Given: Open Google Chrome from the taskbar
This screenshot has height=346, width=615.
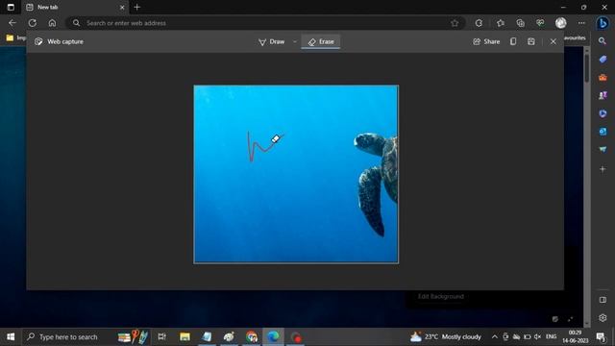Looking at the screenshot, I should (x=252, y=336).
